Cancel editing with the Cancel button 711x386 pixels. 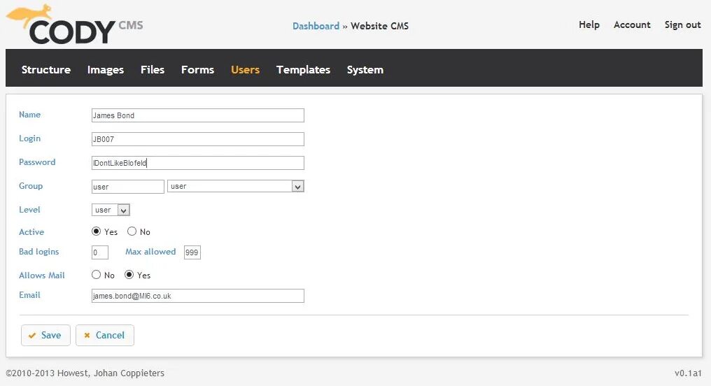tap(105, 335)
